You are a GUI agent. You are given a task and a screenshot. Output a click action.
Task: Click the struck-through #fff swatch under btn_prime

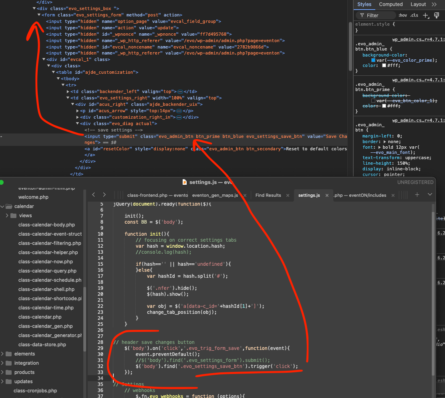coord(384,106)
